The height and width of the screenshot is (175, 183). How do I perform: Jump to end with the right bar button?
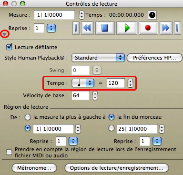pos(177,28)
